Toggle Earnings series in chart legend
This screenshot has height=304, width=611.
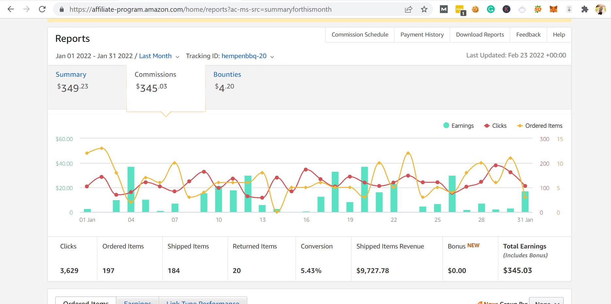point(458,126)
